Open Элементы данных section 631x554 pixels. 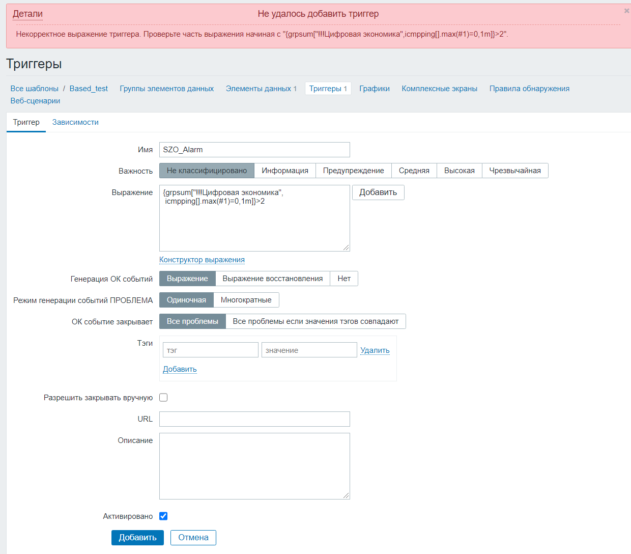[x=257, y=88]
